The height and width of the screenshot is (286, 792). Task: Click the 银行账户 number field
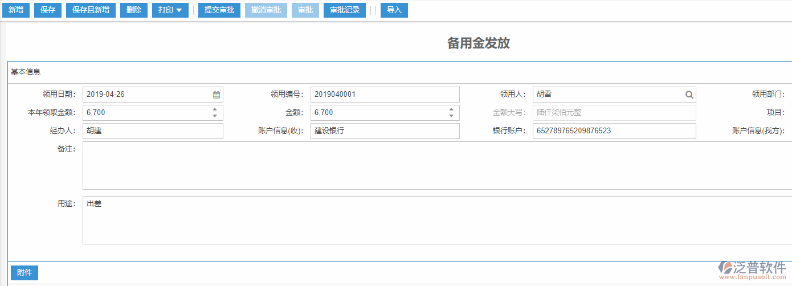[x=614, y=131]
